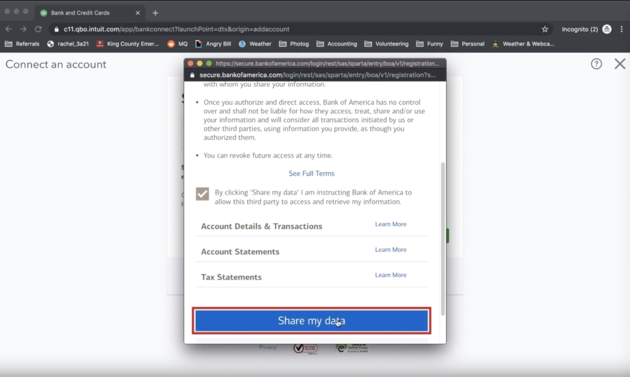The width and height of the screenshot is (630, 377).
Task: Click the browser back arrow
Action: coord(9,29)
